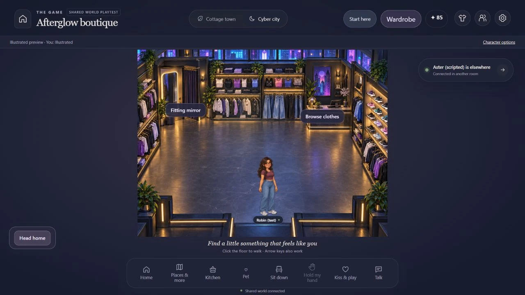The width and height of the screenshot is (525, 295).
Task: Click the home icon beside Afterglow boutique title
Action: (23, 19)
